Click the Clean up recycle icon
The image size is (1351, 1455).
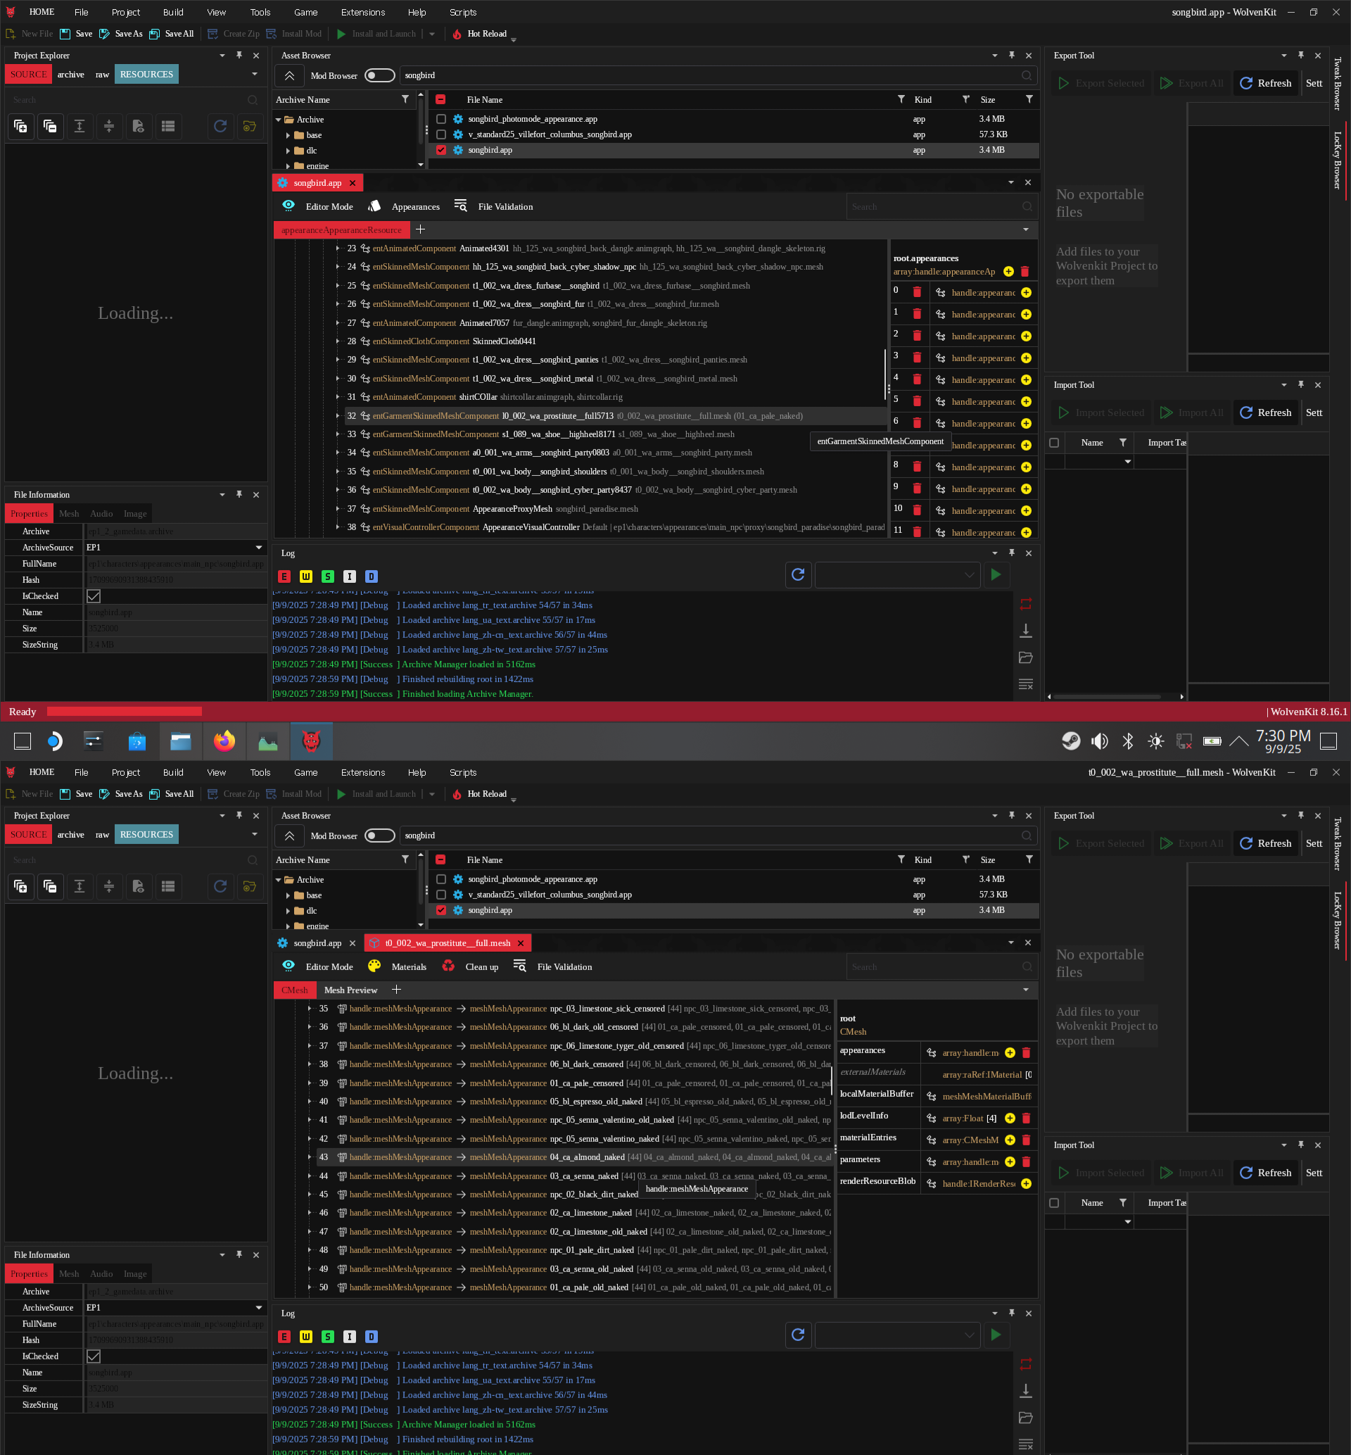coord(448,966)
